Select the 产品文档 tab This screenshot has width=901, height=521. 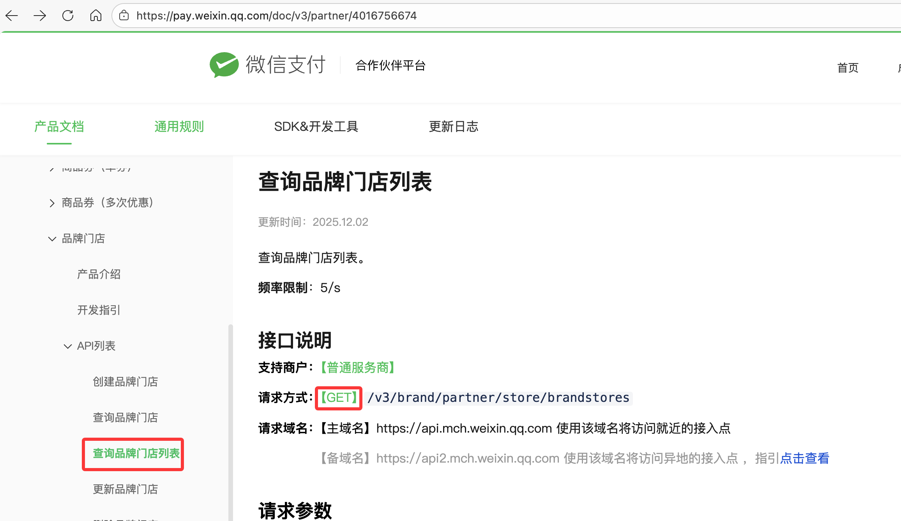59,127
